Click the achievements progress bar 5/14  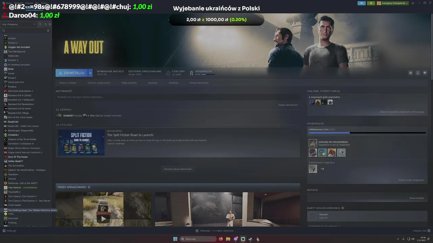point(367,133)
